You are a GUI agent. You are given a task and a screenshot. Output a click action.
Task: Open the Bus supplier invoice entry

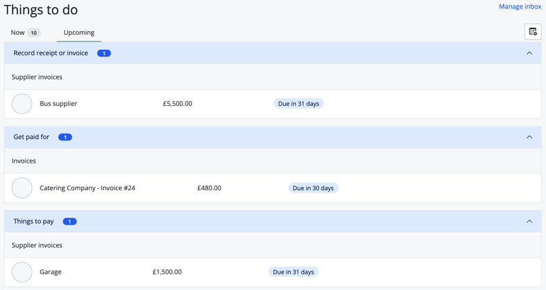(x=59, y=104)
